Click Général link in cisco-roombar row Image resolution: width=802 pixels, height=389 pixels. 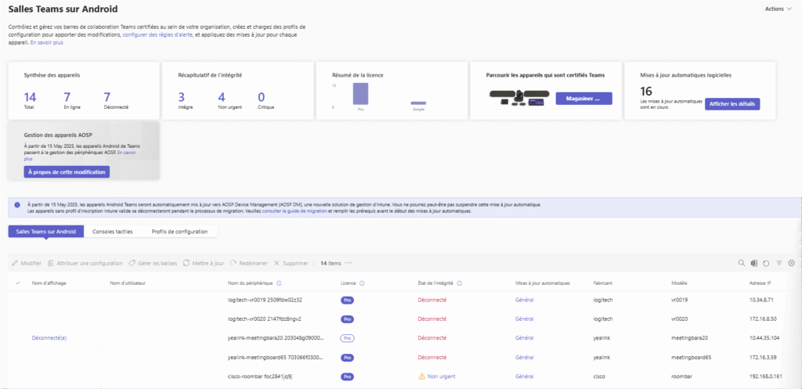pyautogui.click(x=524, y=376)
